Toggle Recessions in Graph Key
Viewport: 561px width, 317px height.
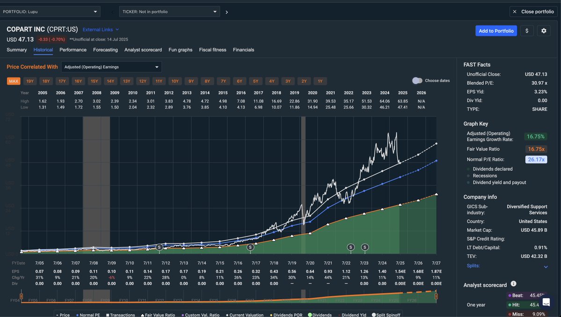481,175
